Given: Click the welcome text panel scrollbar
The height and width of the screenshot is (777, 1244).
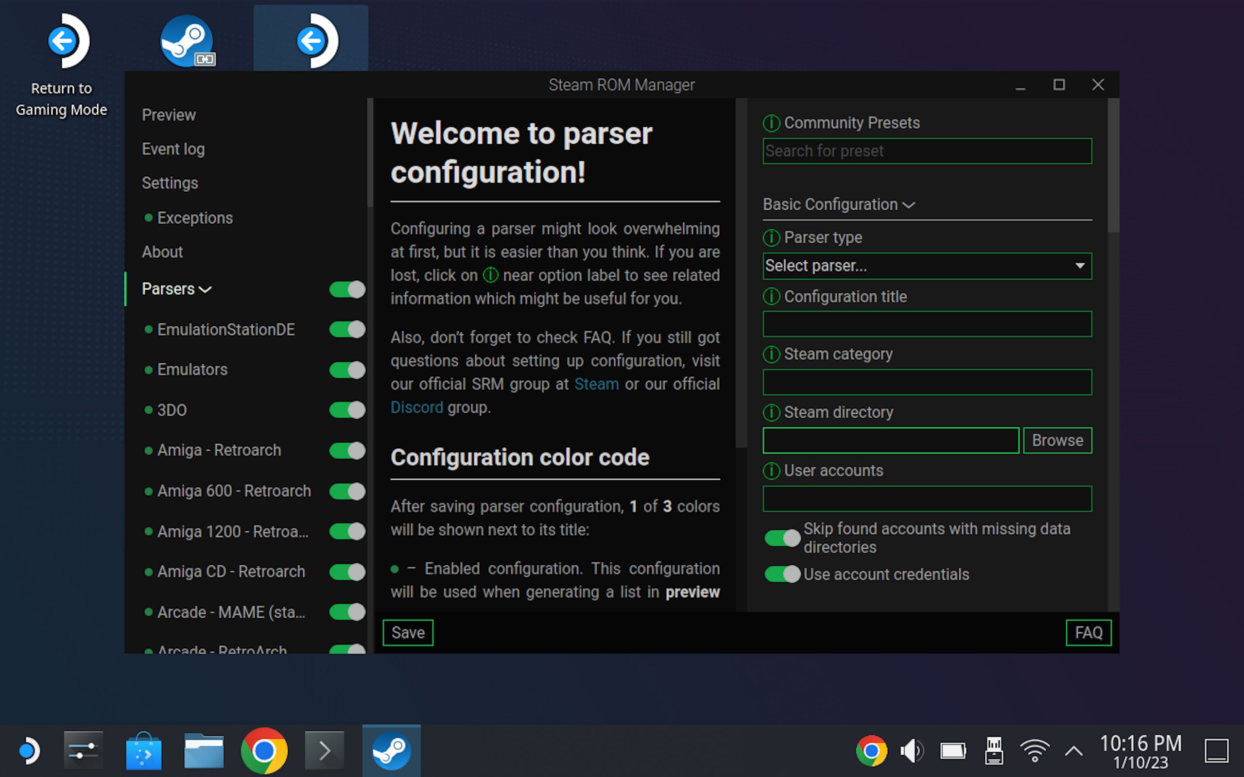Looking at the screenshot, I should (741, 272).
